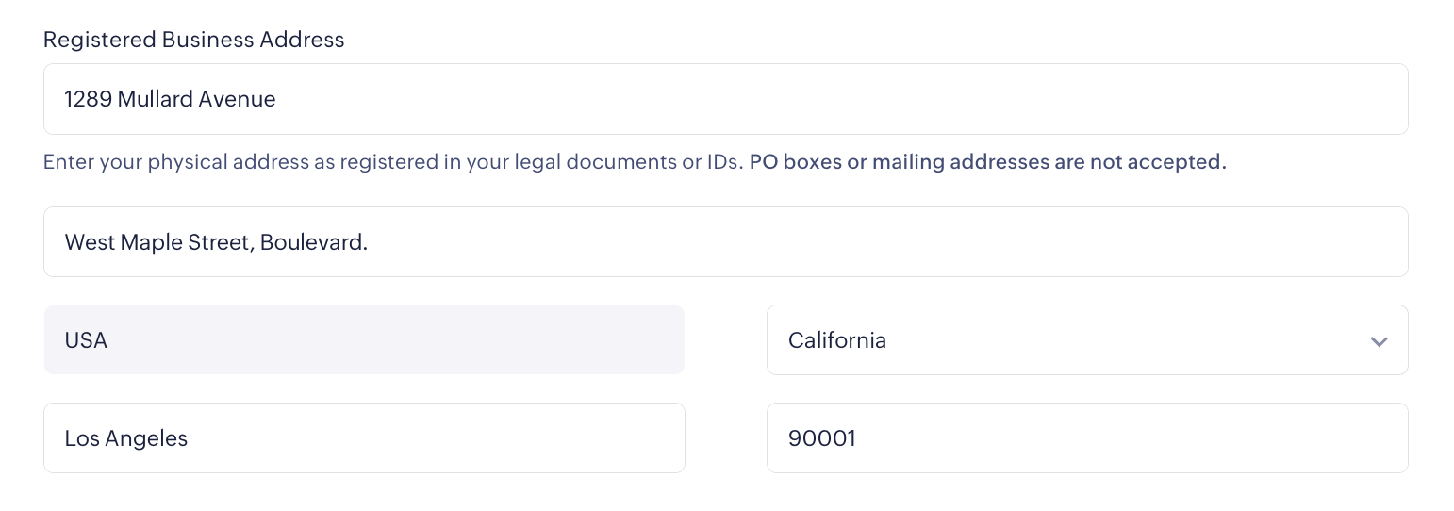Place cursor on the '1289 Mullard Avenue' text
This screenshot has height=511, width=1454.
tap(170, 99)
